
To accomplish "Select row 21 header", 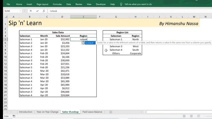I will click(5, 95).
